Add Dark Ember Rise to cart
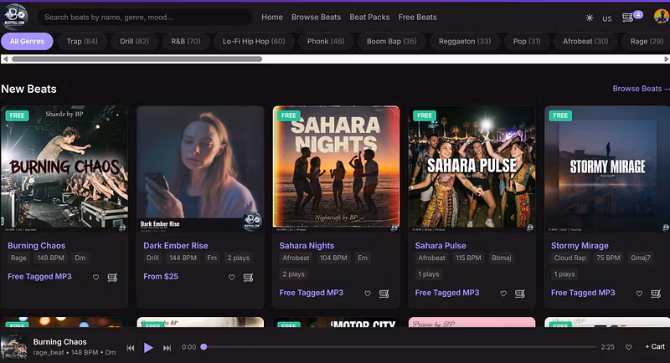Image resolution: width=670 pixels, height=363 pixels. (248, 277)
